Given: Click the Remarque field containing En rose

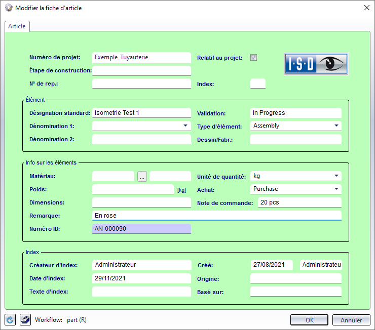Looking at the screenshot, I should tap(216, 216).
